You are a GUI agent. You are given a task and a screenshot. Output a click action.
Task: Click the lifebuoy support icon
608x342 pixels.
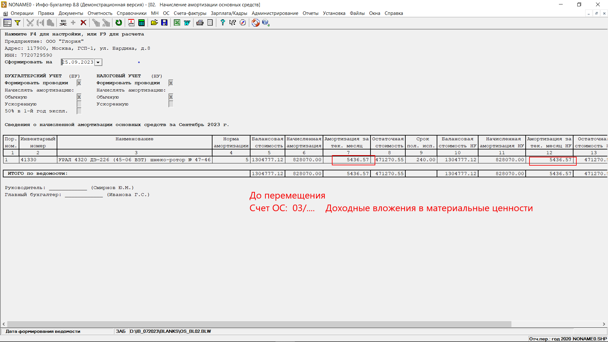pos(256,22)
